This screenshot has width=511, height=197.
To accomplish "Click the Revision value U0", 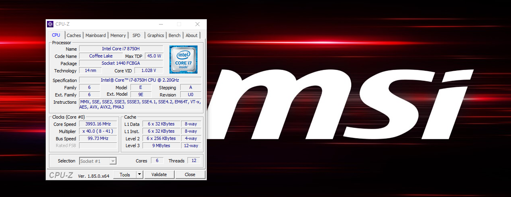I will click(x=191, y=94).
